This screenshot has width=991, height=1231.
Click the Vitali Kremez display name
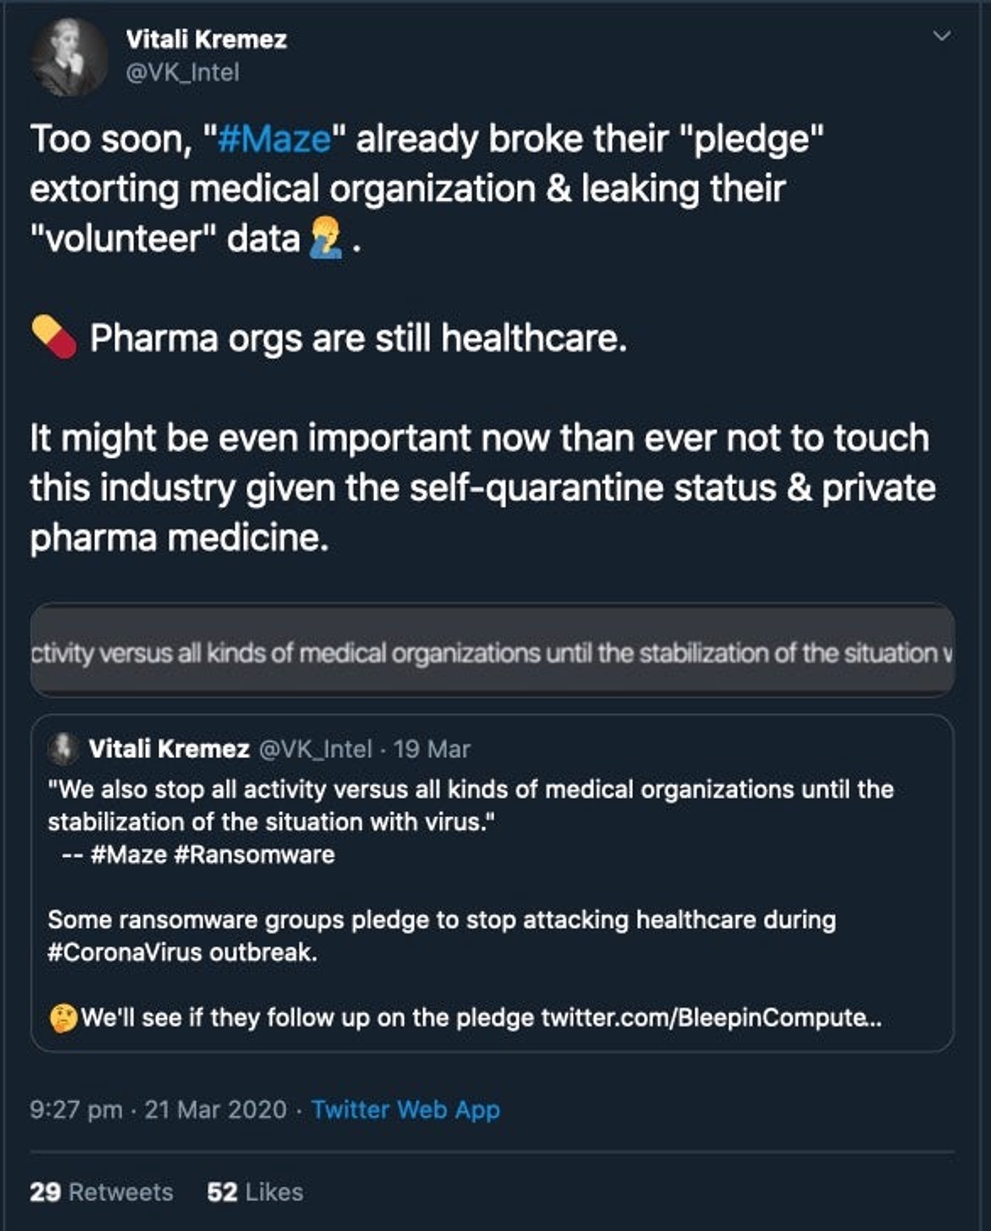pos(206,39)
